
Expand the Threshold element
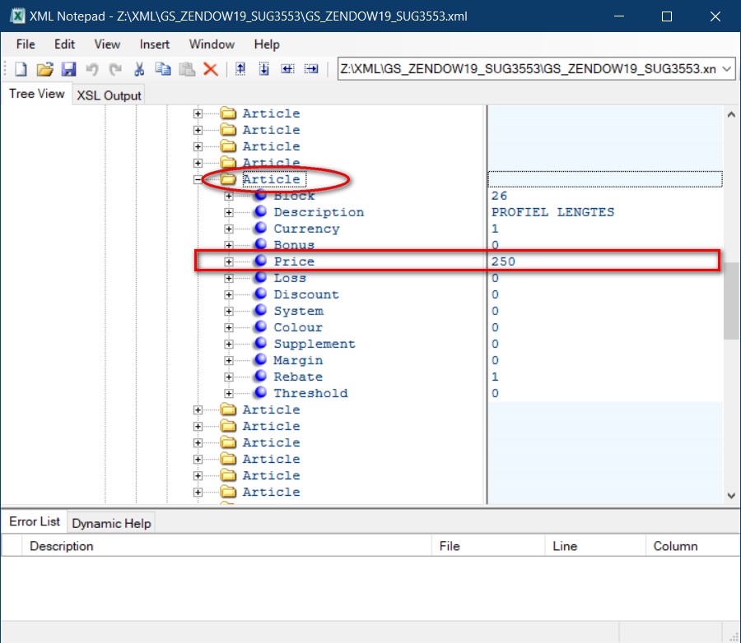click(229, 393)
